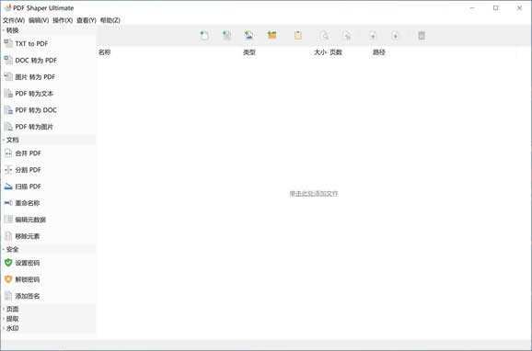Viewport: 532px width, 351px height.
Task: Click the green shield 设置密码 tool
Action: click(x=22, y=263)
